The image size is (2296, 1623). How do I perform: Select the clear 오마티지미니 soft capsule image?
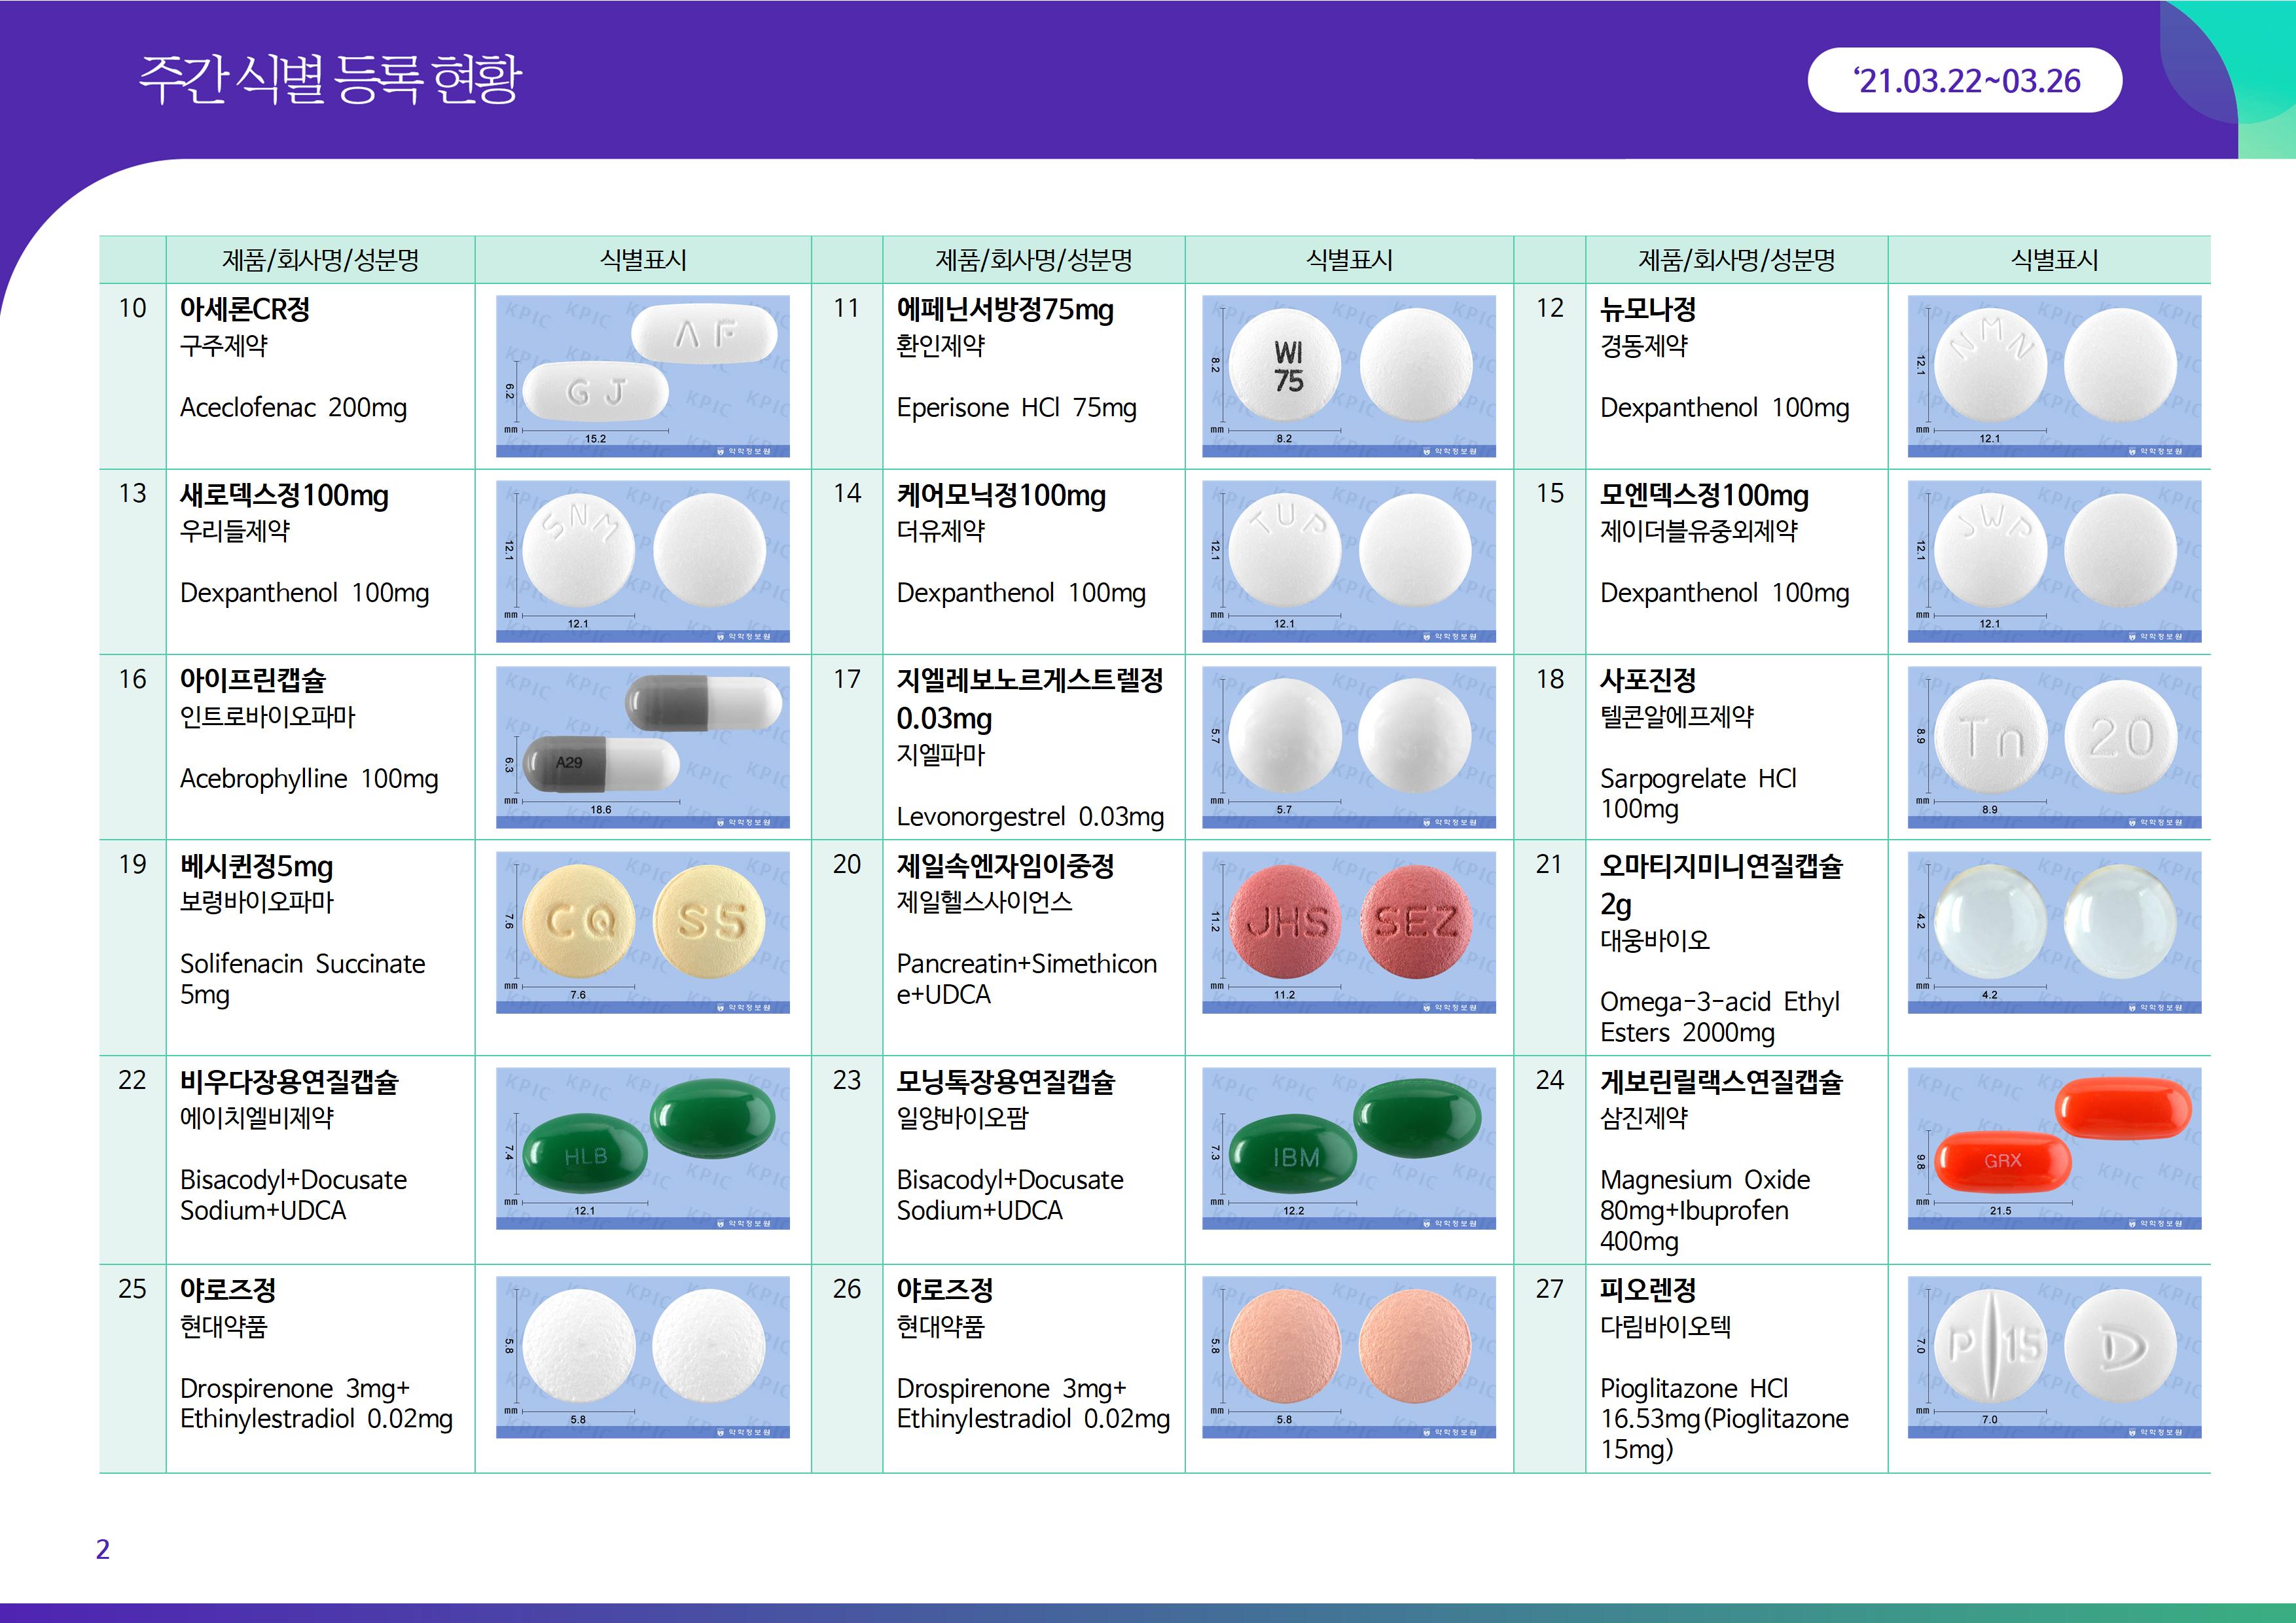coord(2054,932)
